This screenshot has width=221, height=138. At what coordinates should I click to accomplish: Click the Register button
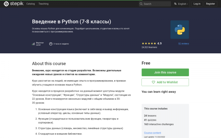pos(210,4)
